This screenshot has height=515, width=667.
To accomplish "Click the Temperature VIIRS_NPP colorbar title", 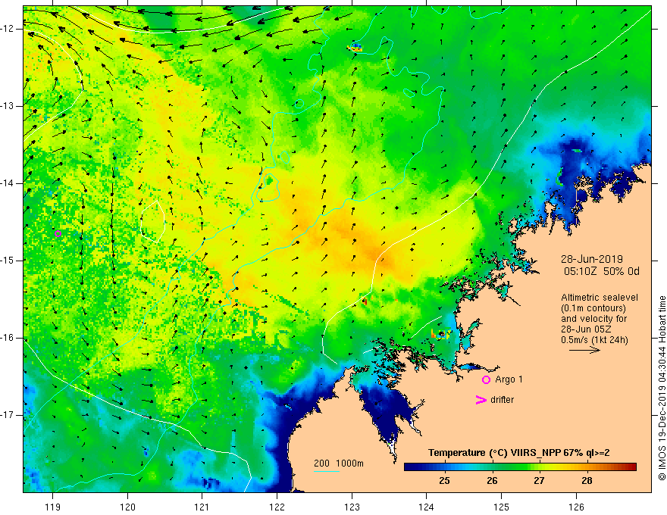I will click(x=518, y=453).
